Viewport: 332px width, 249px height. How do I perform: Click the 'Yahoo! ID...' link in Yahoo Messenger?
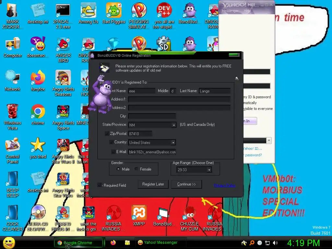(253, 148)
